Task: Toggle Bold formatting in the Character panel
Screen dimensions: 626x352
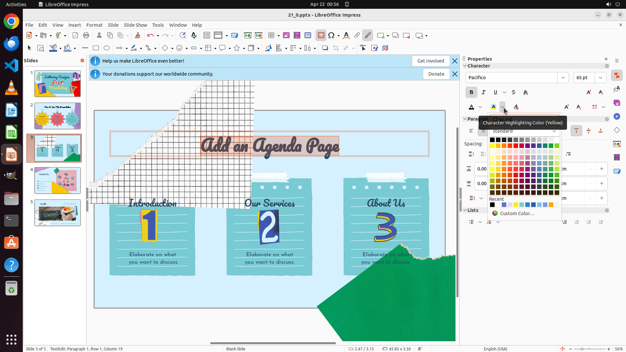Action: [x=471, y=92]
